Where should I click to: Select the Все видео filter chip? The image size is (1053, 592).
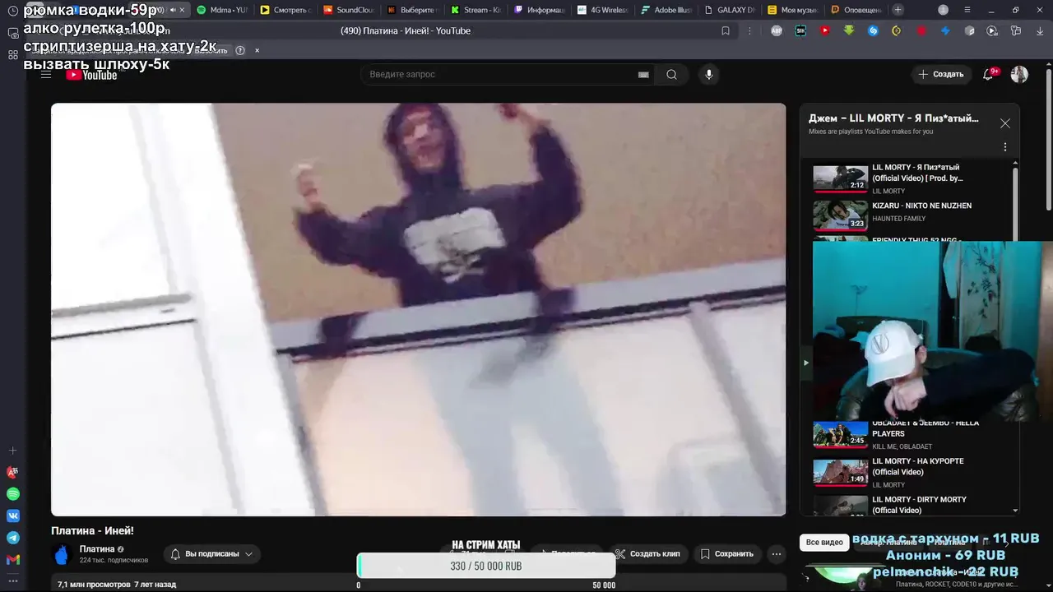tap(824, 543)
